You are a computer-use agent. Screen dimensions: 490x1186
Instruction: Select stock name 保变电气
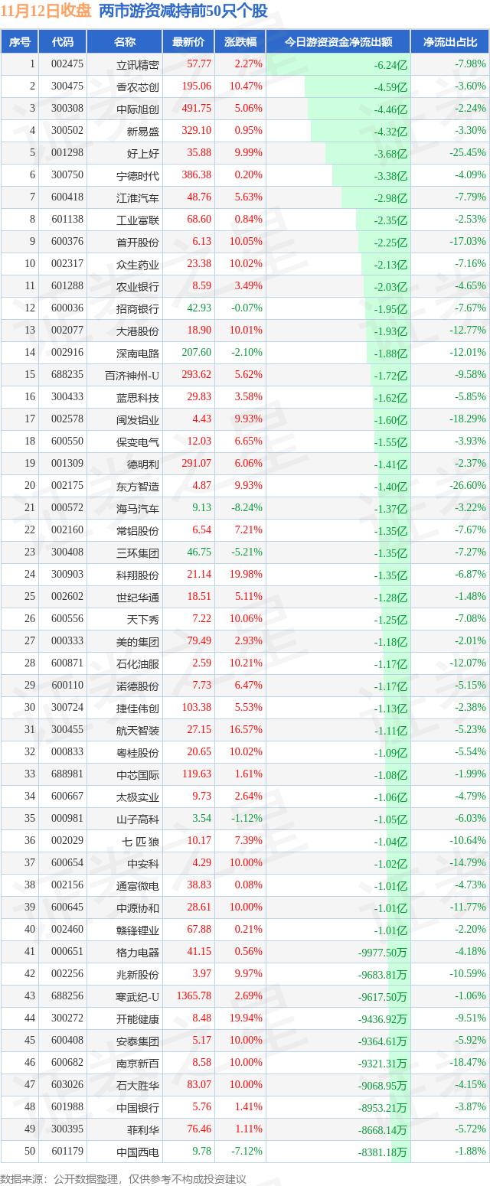(138, 441)
